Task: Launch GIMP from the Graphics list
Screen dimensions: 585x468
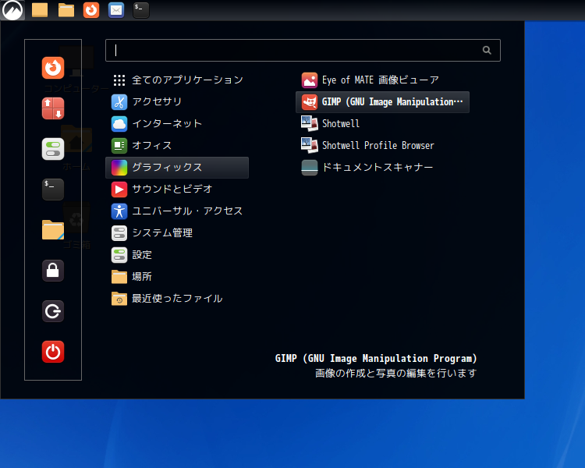Action: [x=382, y=102]
